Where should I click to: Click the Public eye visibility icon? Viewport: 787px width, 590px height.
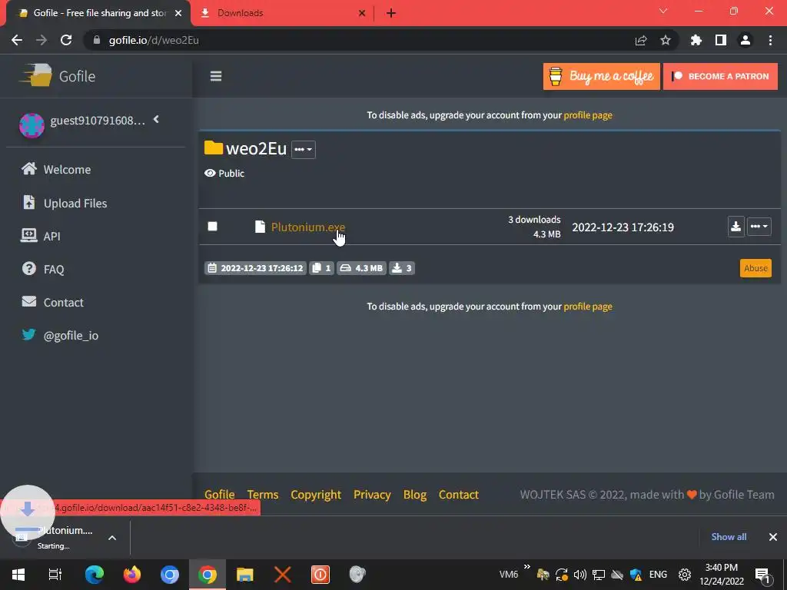210,173
